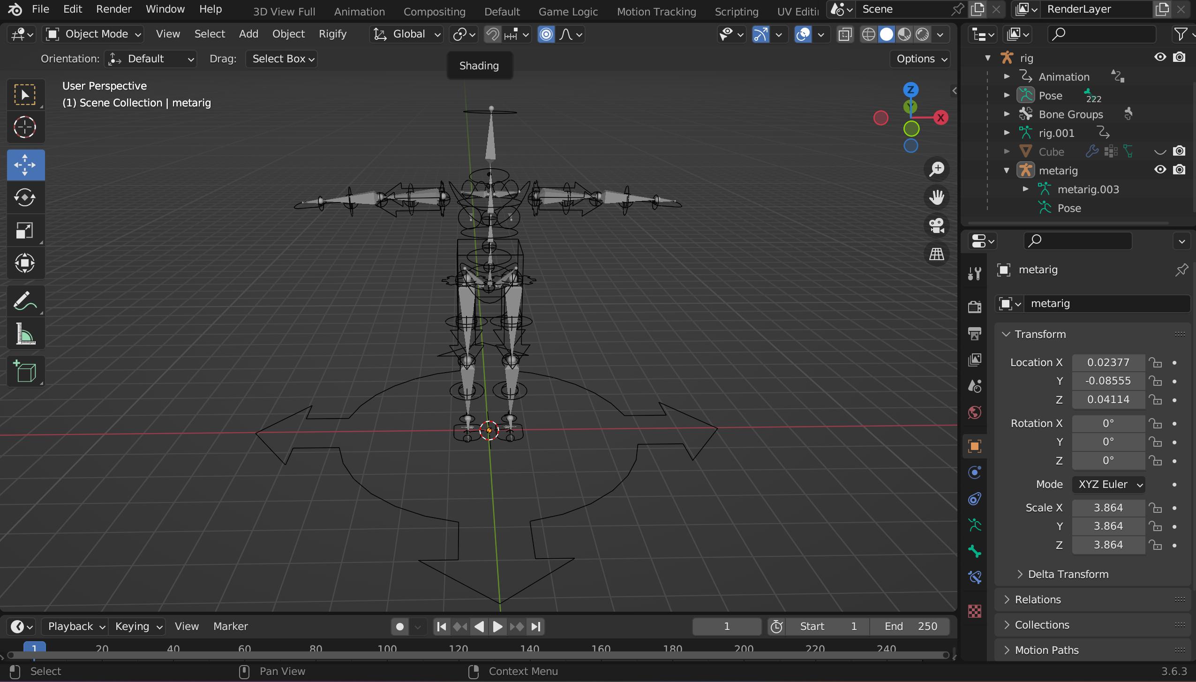Viewport: 1196px width, 682px height.
Task: Open the View Layer properties tab
Action: tap(975, 360)
